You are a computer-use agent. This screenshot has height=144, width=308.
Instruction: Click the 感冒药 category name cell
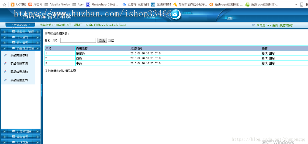(x=103, y=53)
